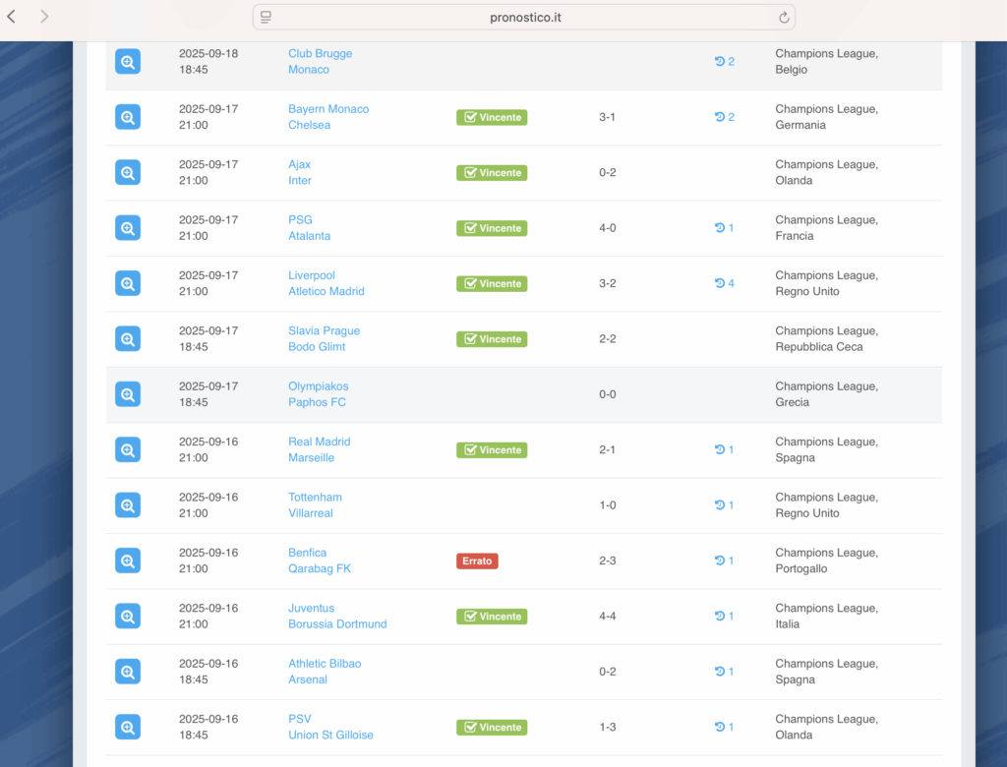The height and width of the screenshot is (767, 1007).
Task: Click history icon in Real Madrid row
Action: pyautogui.click(x=720, y=449)
